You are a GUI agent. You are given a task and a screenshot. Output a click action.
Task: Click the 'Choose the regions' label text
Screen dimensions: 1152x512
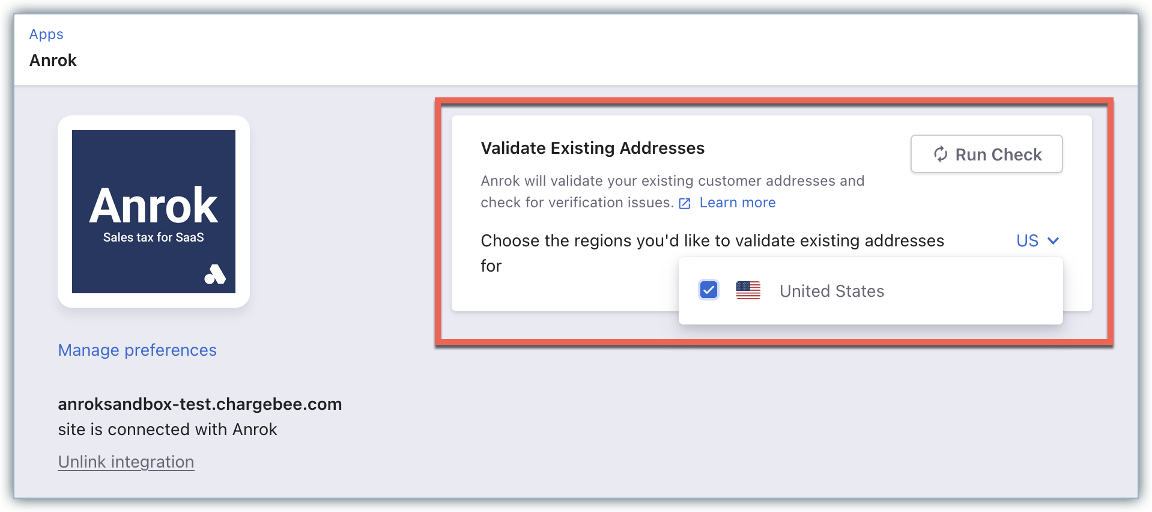(x=712, y=240)
